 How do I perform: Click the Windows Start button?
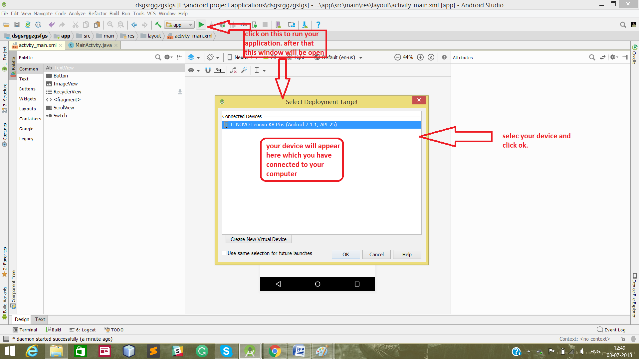(10, 351)
